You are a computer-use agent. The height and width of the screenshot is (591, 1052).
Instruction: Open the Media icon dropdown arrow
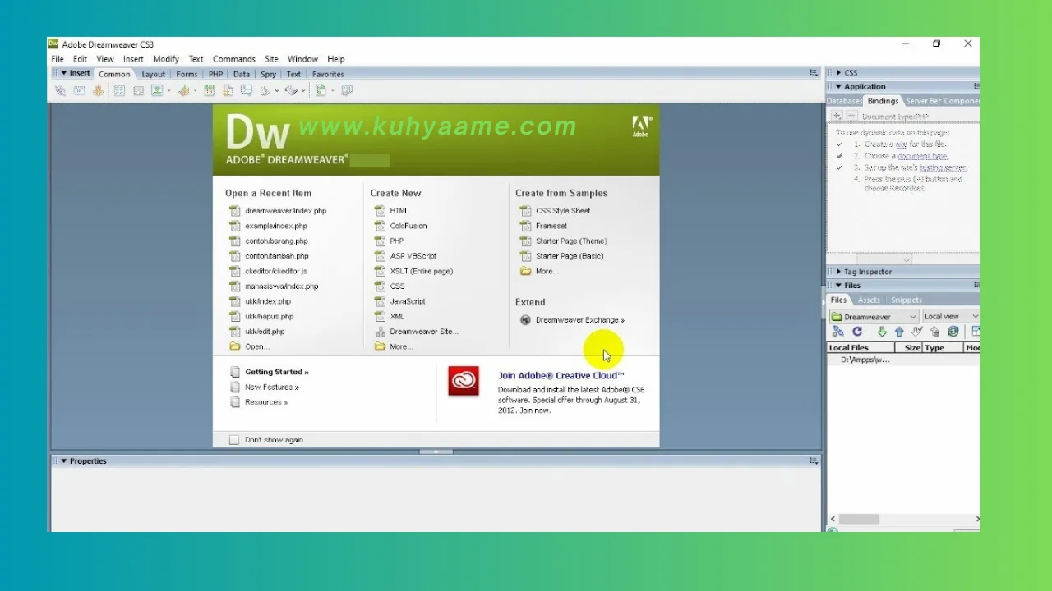[196, 91]
